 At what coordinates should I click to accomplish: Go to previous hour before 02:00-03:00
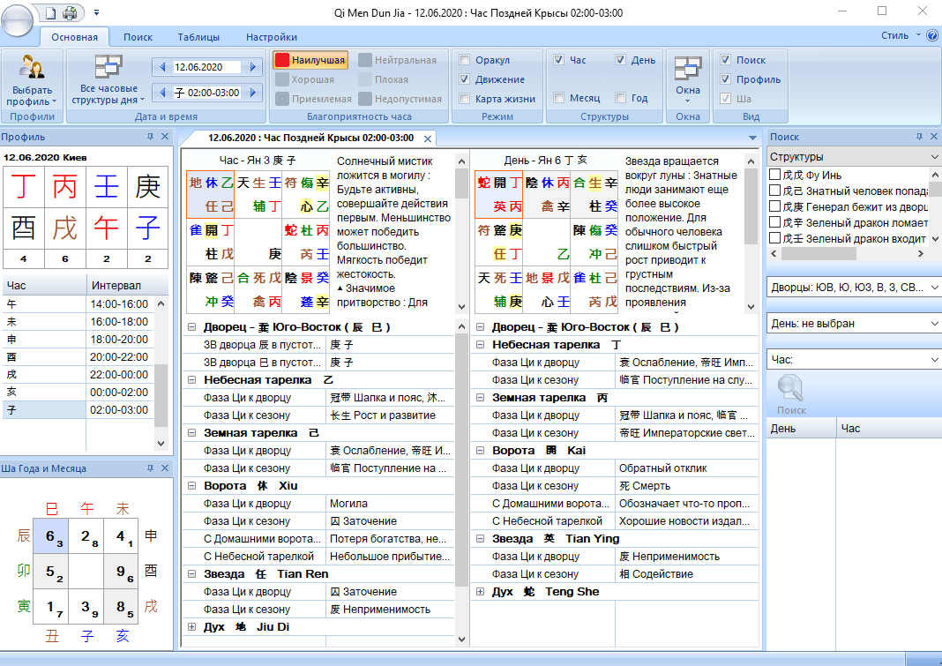pos(161,93)
